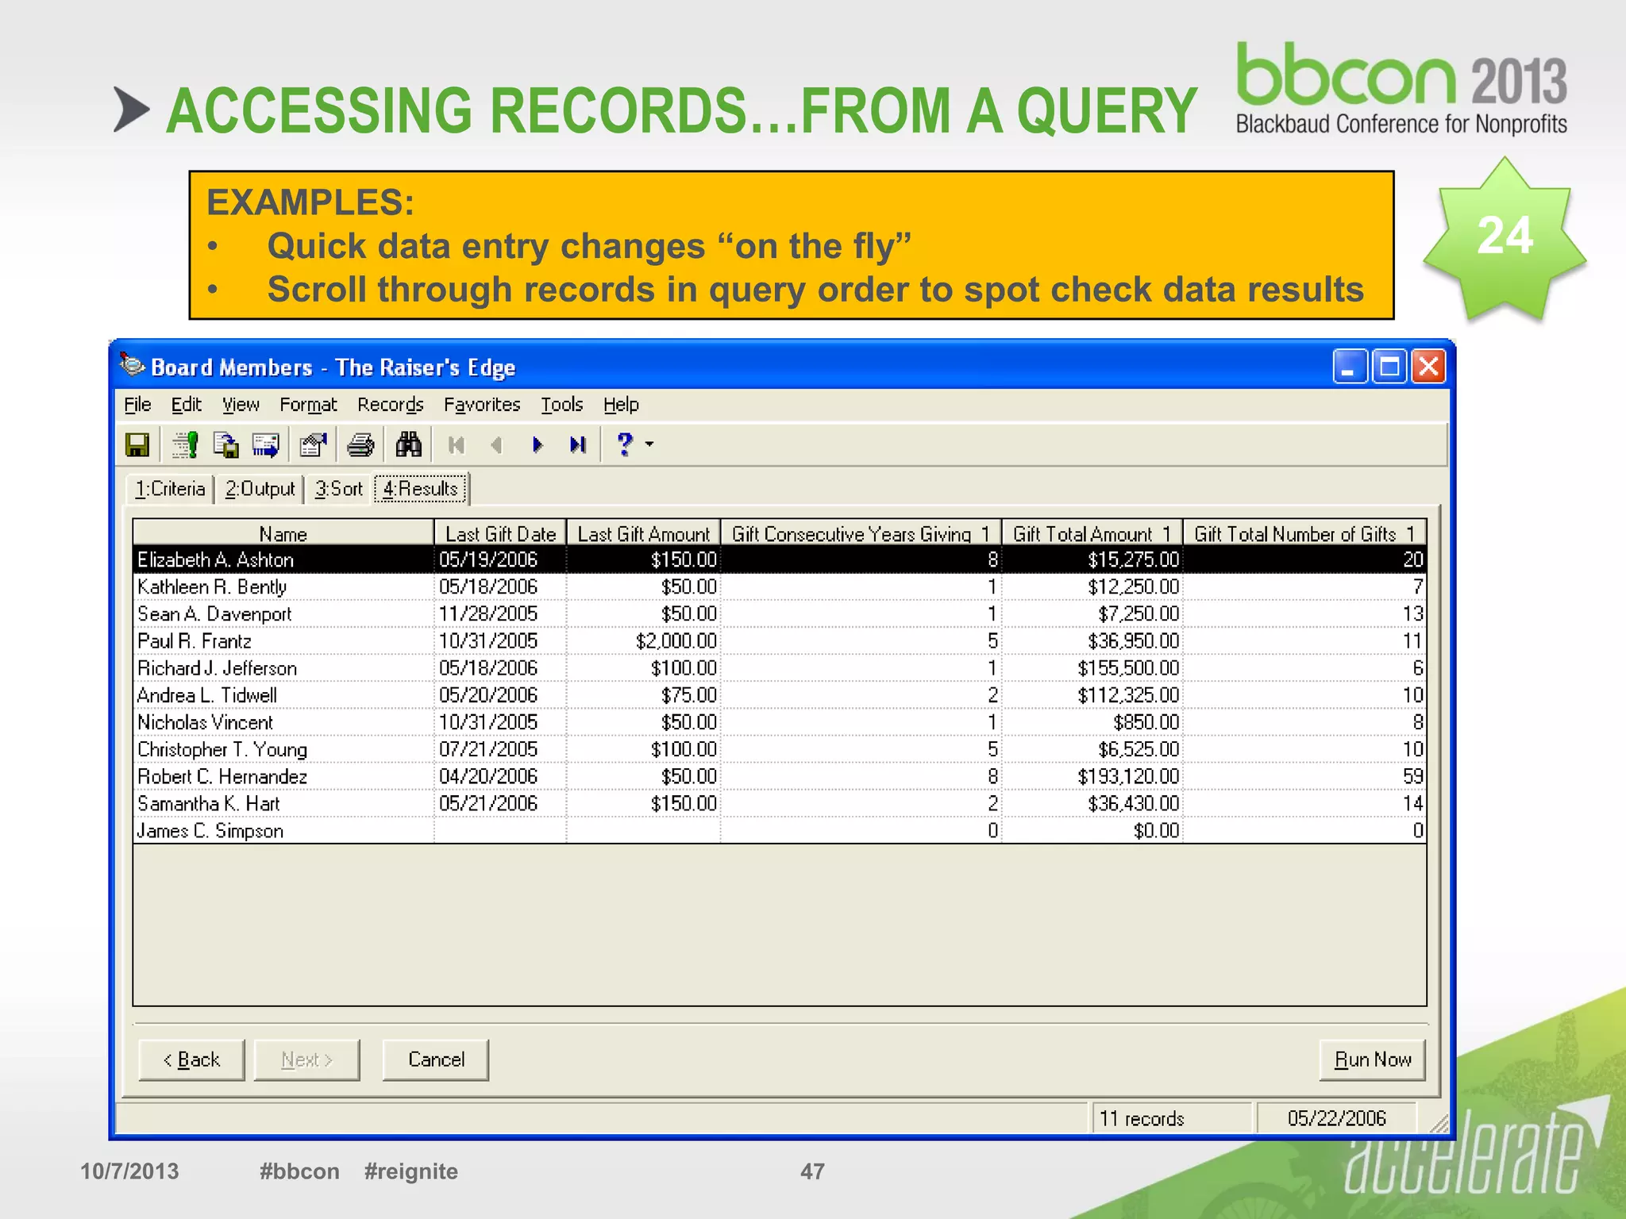Select the Samantha K. Hart row

[x=780, y=803]
